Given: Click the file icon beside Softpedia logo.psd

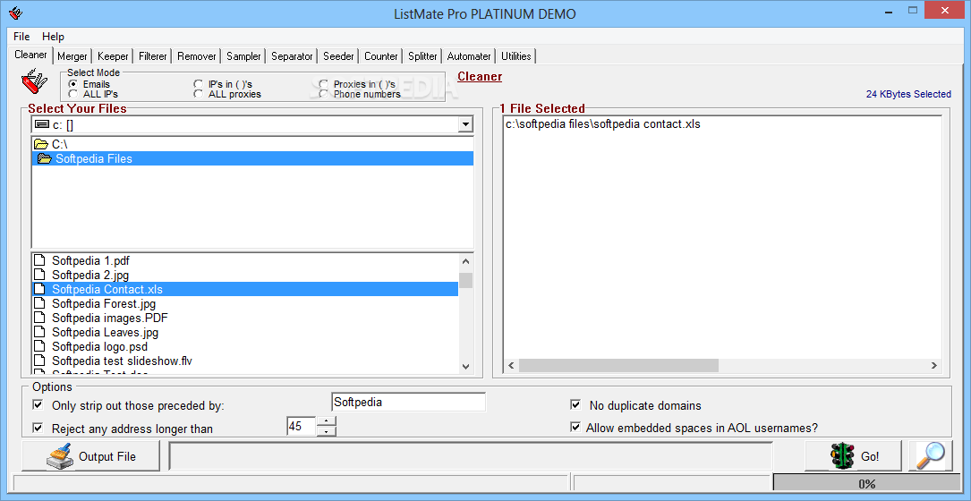Looking at the screenshot, I should tap(40, 346).
